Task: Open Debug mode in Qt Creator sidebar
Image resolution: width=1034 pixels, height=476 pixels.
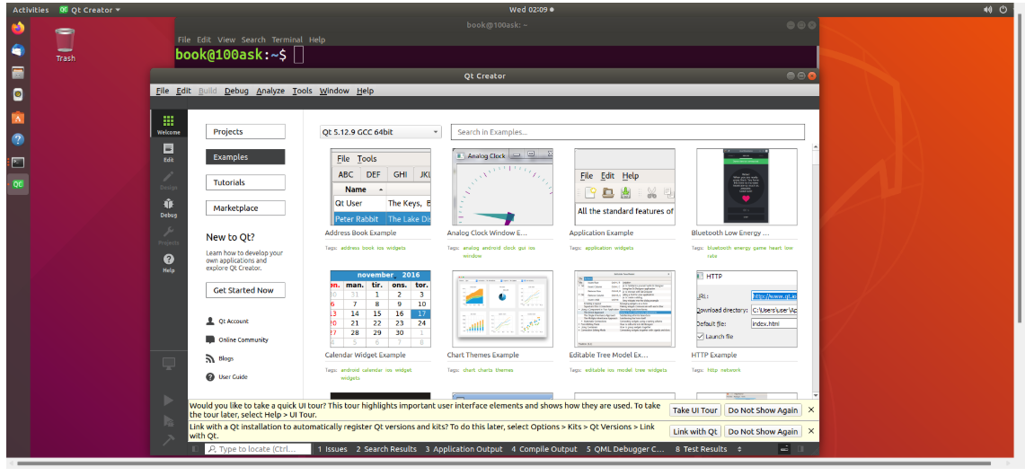Action: (168, 208)
